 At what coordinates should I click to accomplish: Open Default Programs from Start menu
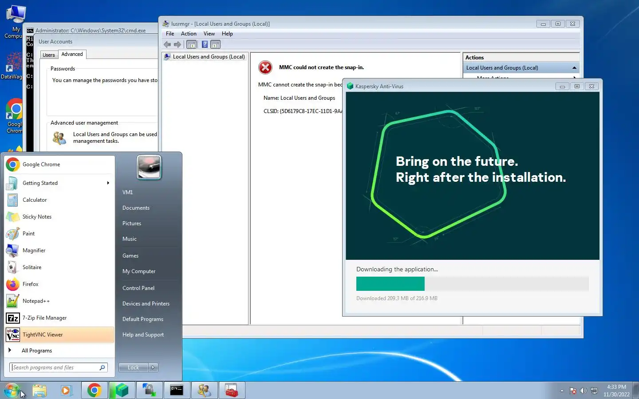point(143,319)
